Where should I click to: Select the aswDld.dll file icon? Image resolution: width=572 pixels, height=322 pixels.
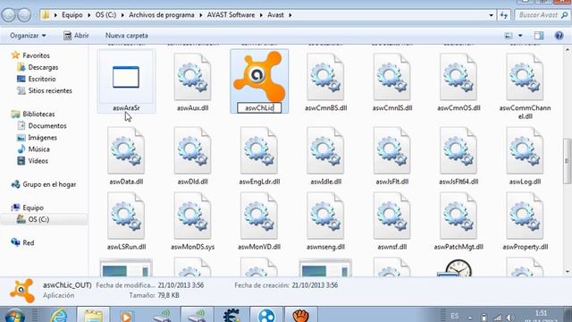[x=193, y=150]
